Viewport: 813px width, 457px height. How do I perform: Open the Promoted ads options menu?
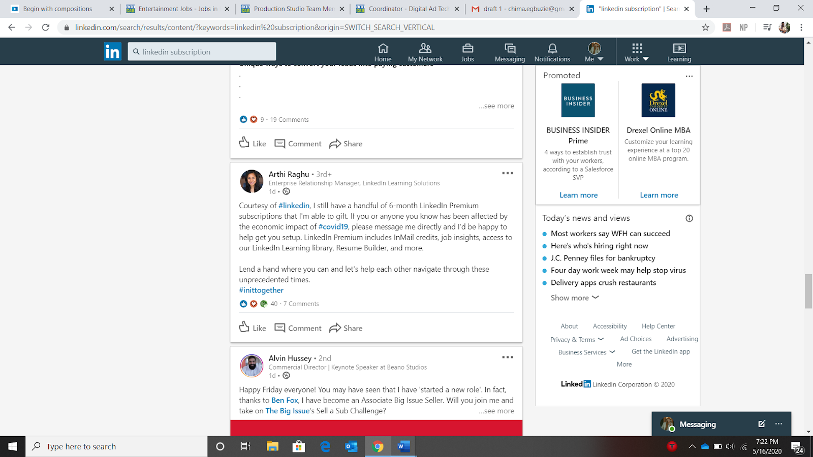point(689,76)
